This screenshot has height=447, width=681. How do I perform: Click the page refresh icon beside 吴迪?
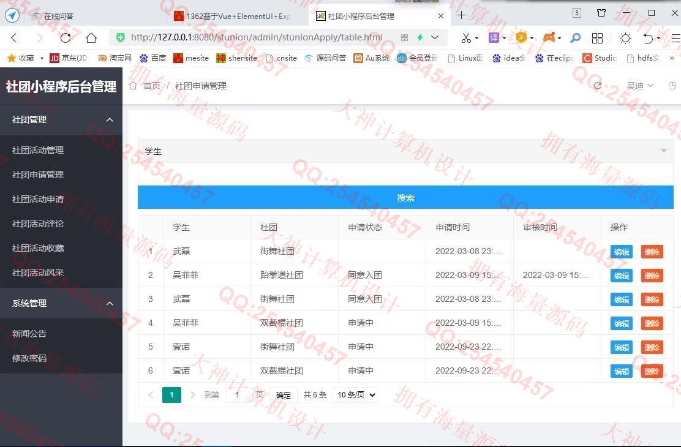pos(598,86)
